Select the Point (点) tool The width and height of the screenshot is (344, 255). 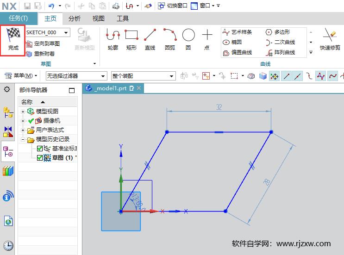[x=207, y=39]
